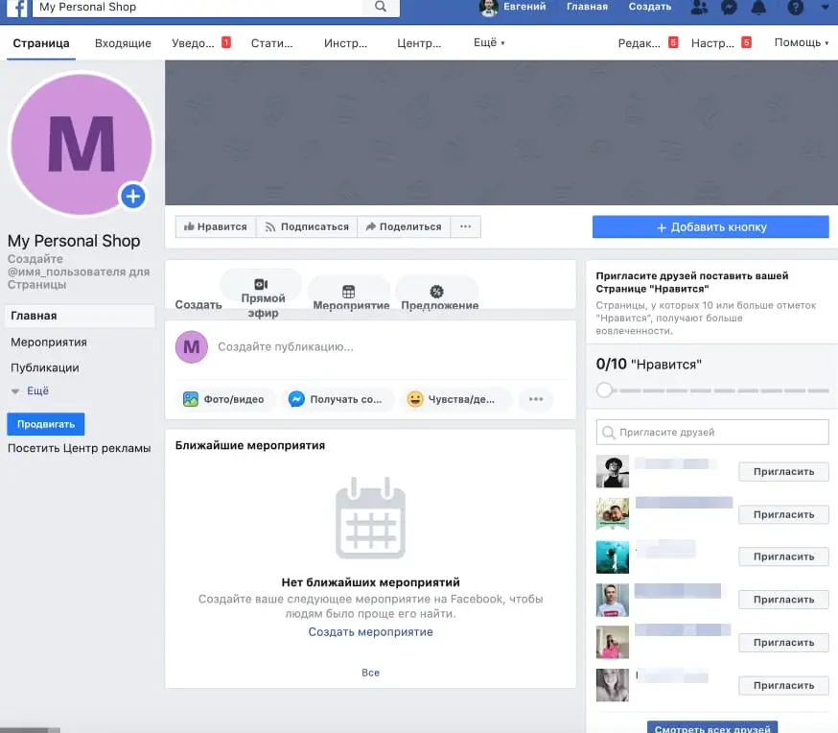Click the Получать сообщения Messenger button

click(x=337, y=399)
